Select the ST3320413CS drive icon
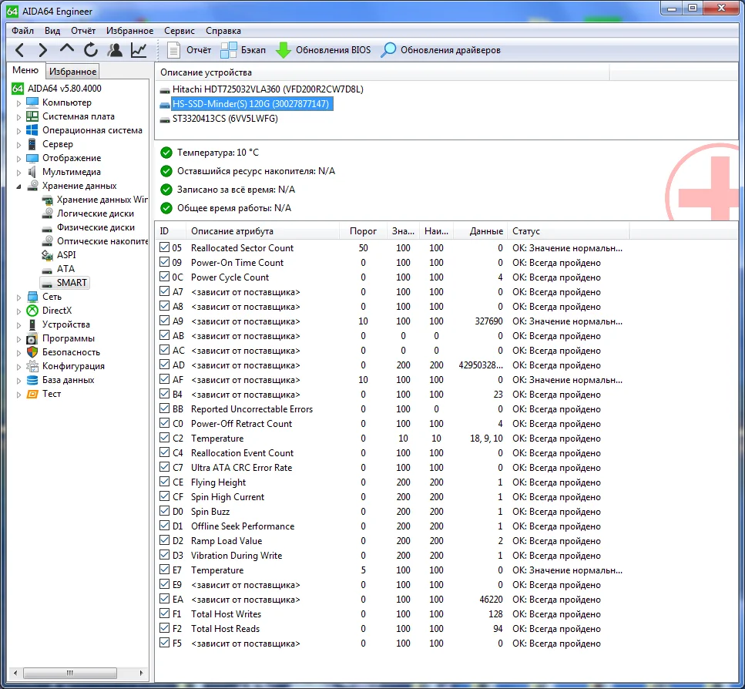Viewport: 745px width, 689px height. pos(165,119)
